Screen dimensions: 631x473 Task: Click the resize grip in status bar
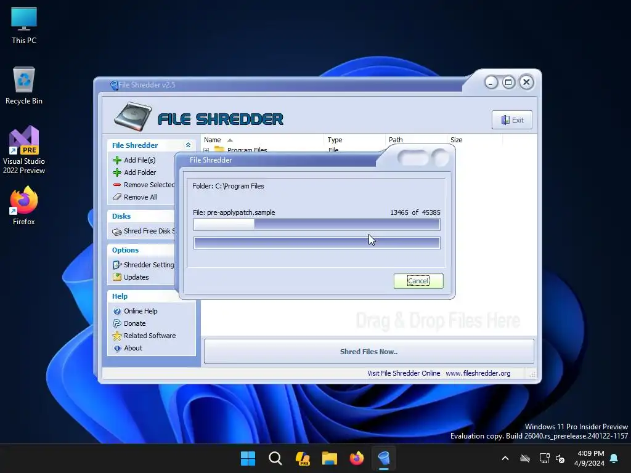pos(532,374)
